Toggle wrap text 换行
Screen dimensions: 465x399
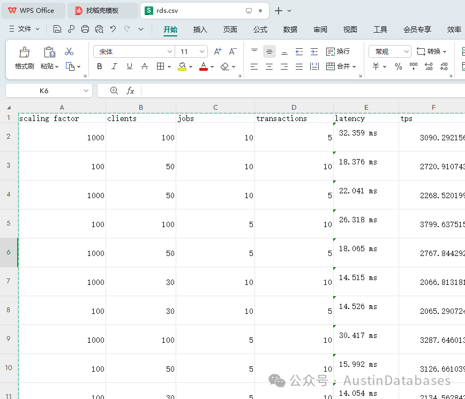pyautogui.click(x=338, y=51)
